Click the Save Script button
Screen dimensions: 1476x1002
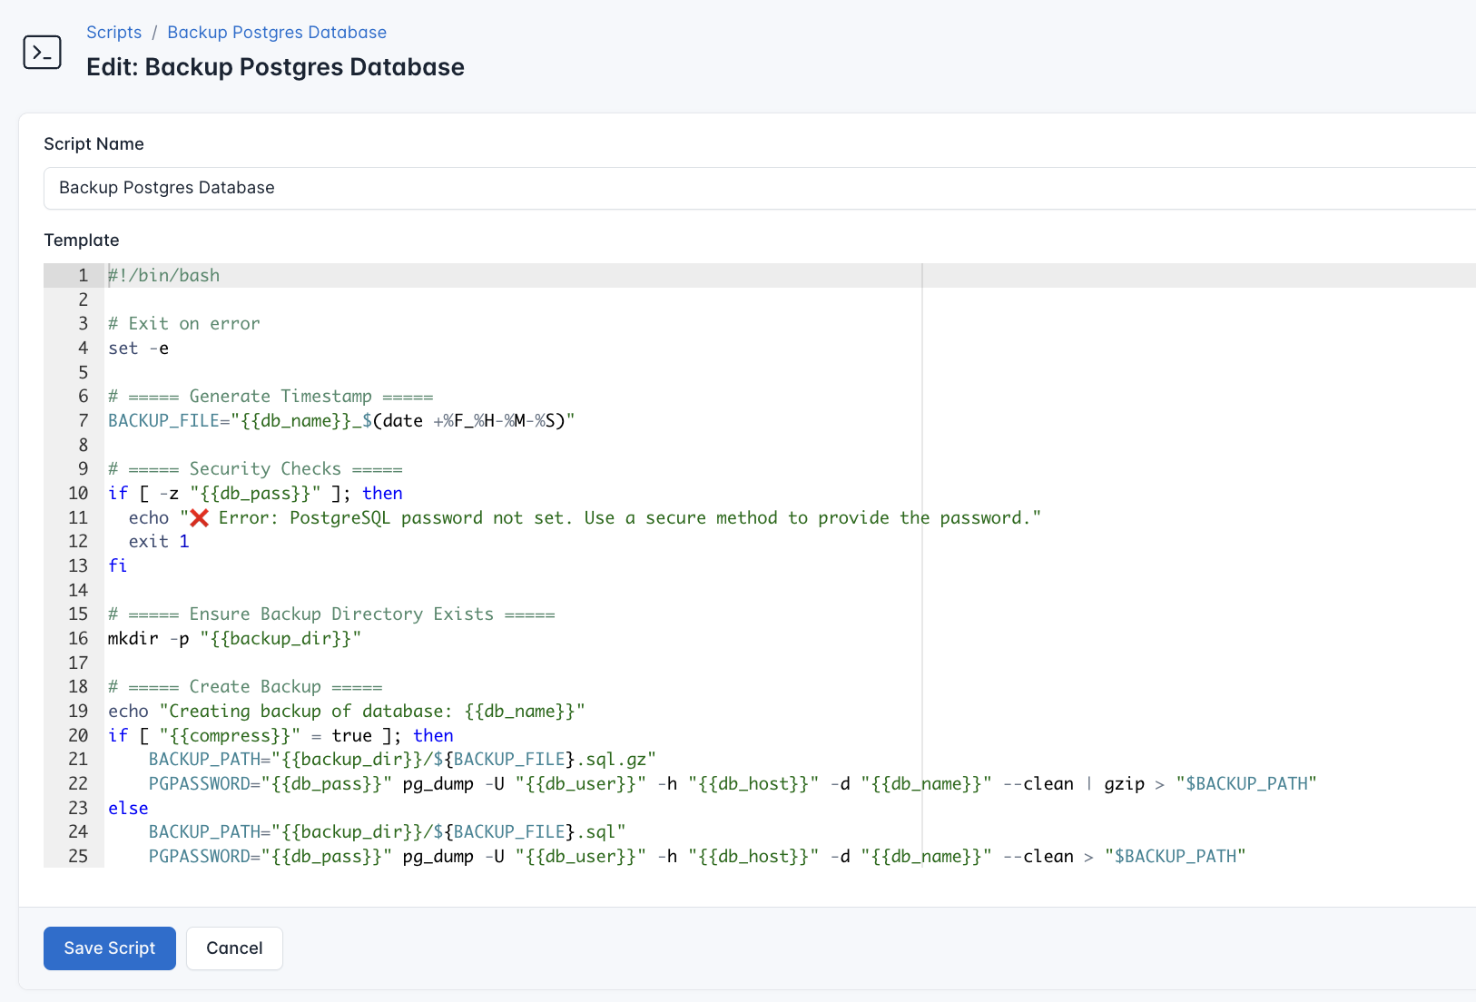pos(109,948)
